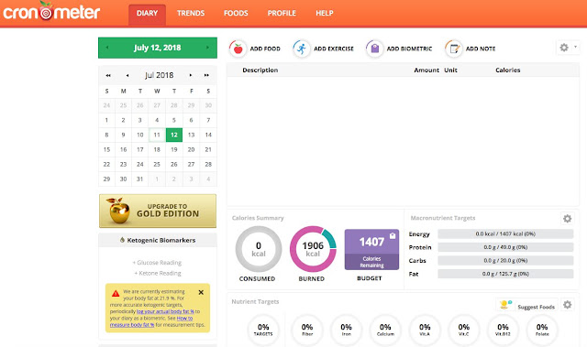Switch to the Diary tab

click(147, 15)
